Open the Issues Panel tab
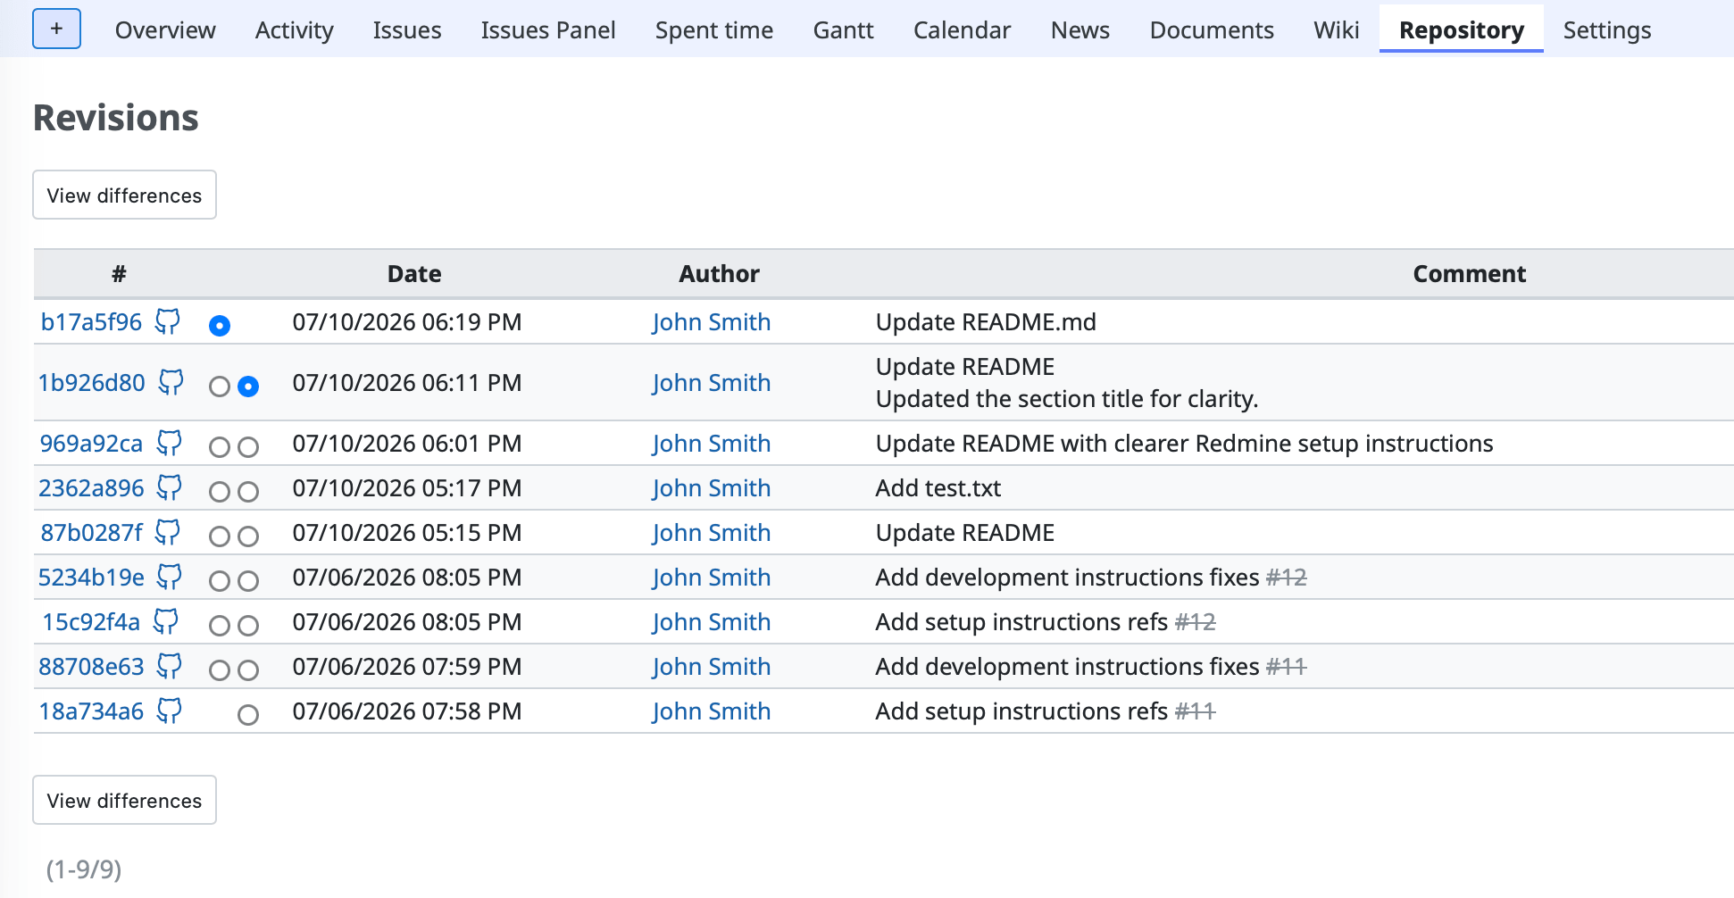Screen dimensions: 1734x898 pyautogui.click(x=548, y=29)
